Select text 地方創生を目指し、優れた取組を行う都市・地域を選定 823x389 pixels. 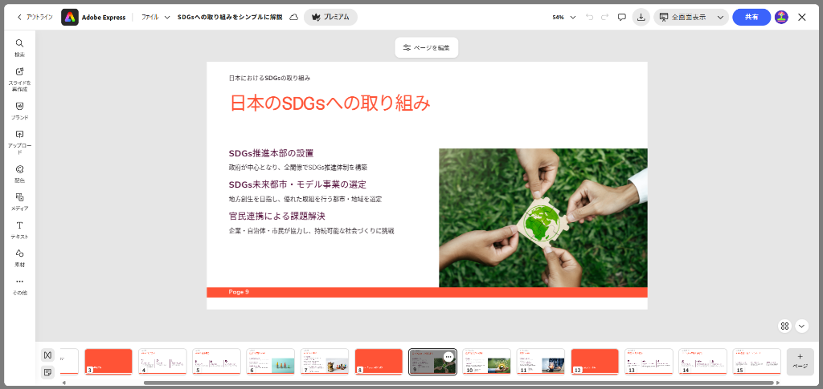[305, 199]
